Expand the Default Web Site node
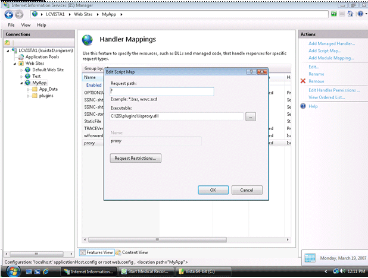This screenshot has width=368, height=278. 21,70
